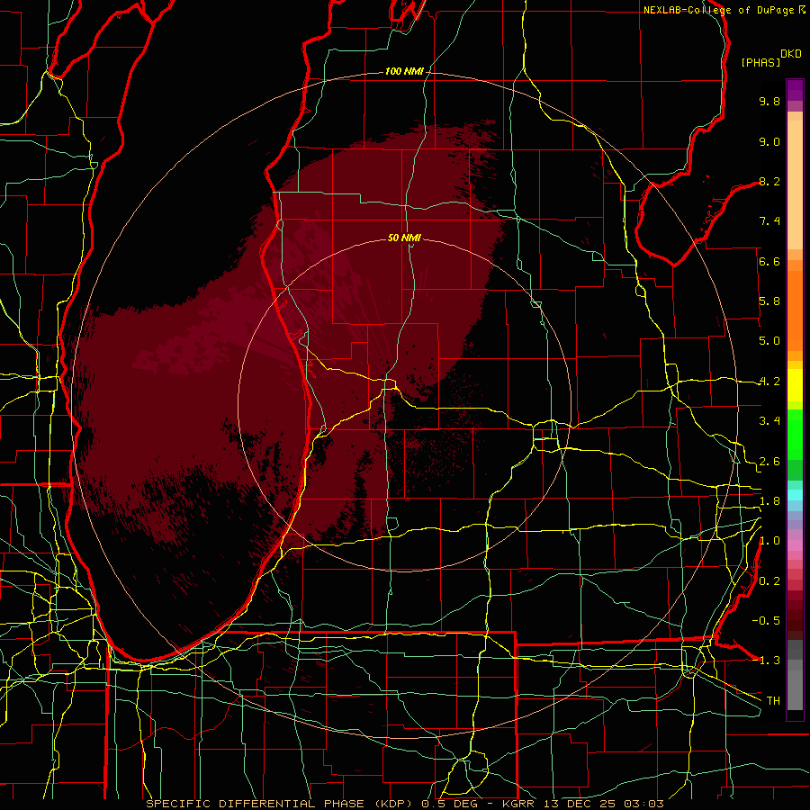Click the 7.4 legend value
810x810 pixels.
(x=769, y=221)
